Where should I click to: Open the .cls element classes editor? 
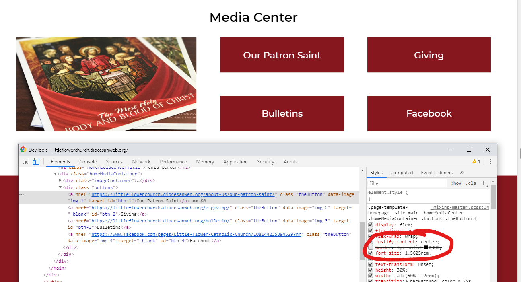pyautogui.click(x=470, y=183)
